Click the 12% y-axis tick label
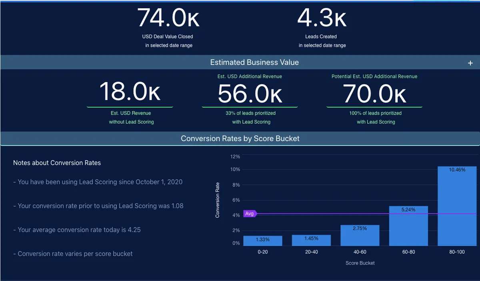This screenshot has height=281, width=480. pyautogui.click(x=235, y=156)
